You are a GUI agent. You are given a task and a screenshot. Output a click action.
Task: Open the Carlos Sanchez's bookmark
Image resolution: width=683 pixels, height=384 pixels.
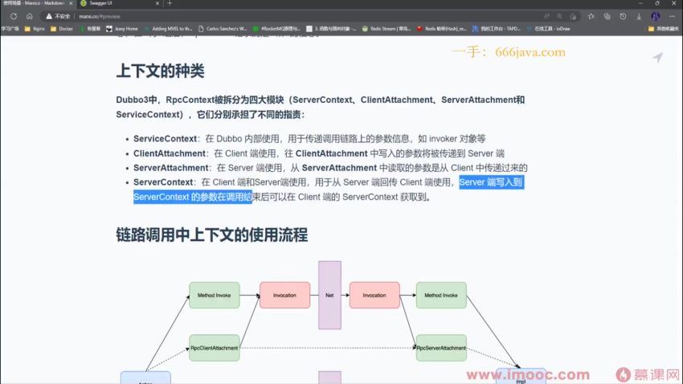223,29
